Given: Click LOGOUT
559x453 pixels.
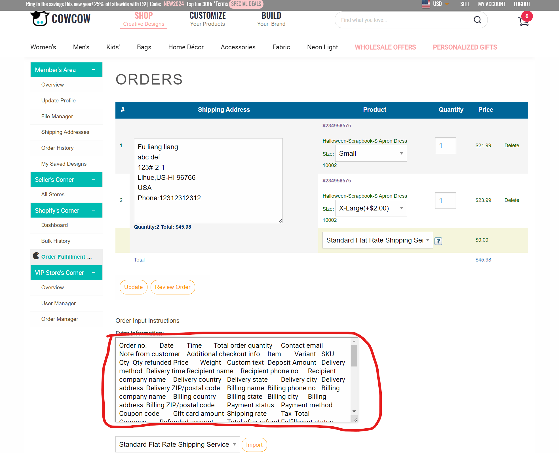Looking at the screenshot, I should click(x=522, y=4).
